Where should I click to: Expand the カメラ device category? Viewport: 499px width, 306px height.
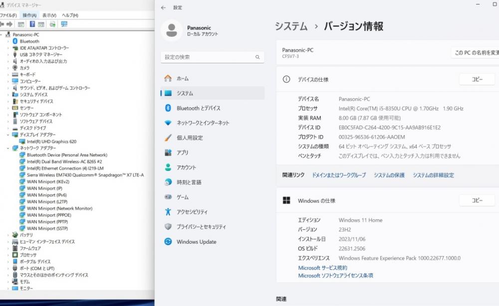pyautogui.click(x=8, y=68)
